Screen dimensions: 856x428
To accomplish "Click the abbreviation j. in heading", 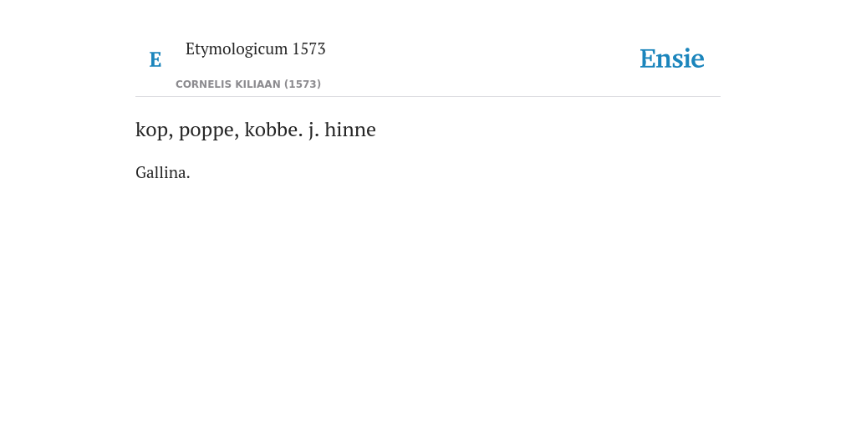I will tap(313, 131).
